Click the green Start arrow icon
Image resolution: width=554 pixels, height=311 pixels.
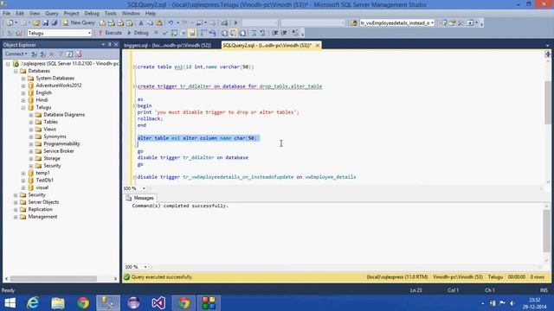[236, 23]
